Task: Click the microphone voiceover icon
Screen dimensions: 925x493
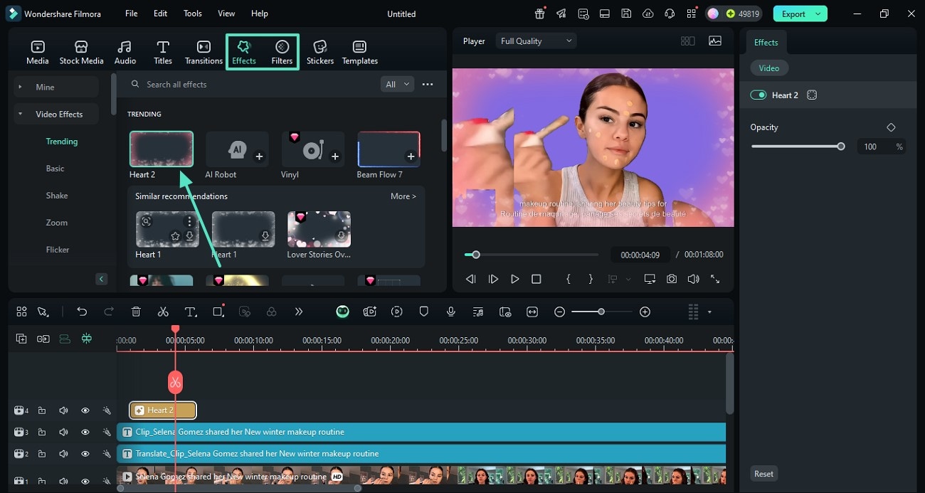Action: pyautogui.click(x=450, y=312)
